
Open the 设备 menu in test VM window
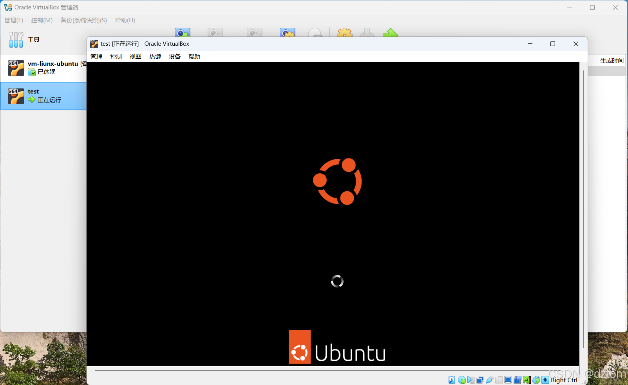(175, 56)
